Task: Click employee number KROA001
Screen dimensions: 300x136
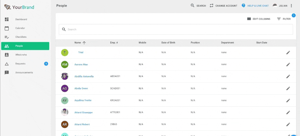Action: (115, 100)
